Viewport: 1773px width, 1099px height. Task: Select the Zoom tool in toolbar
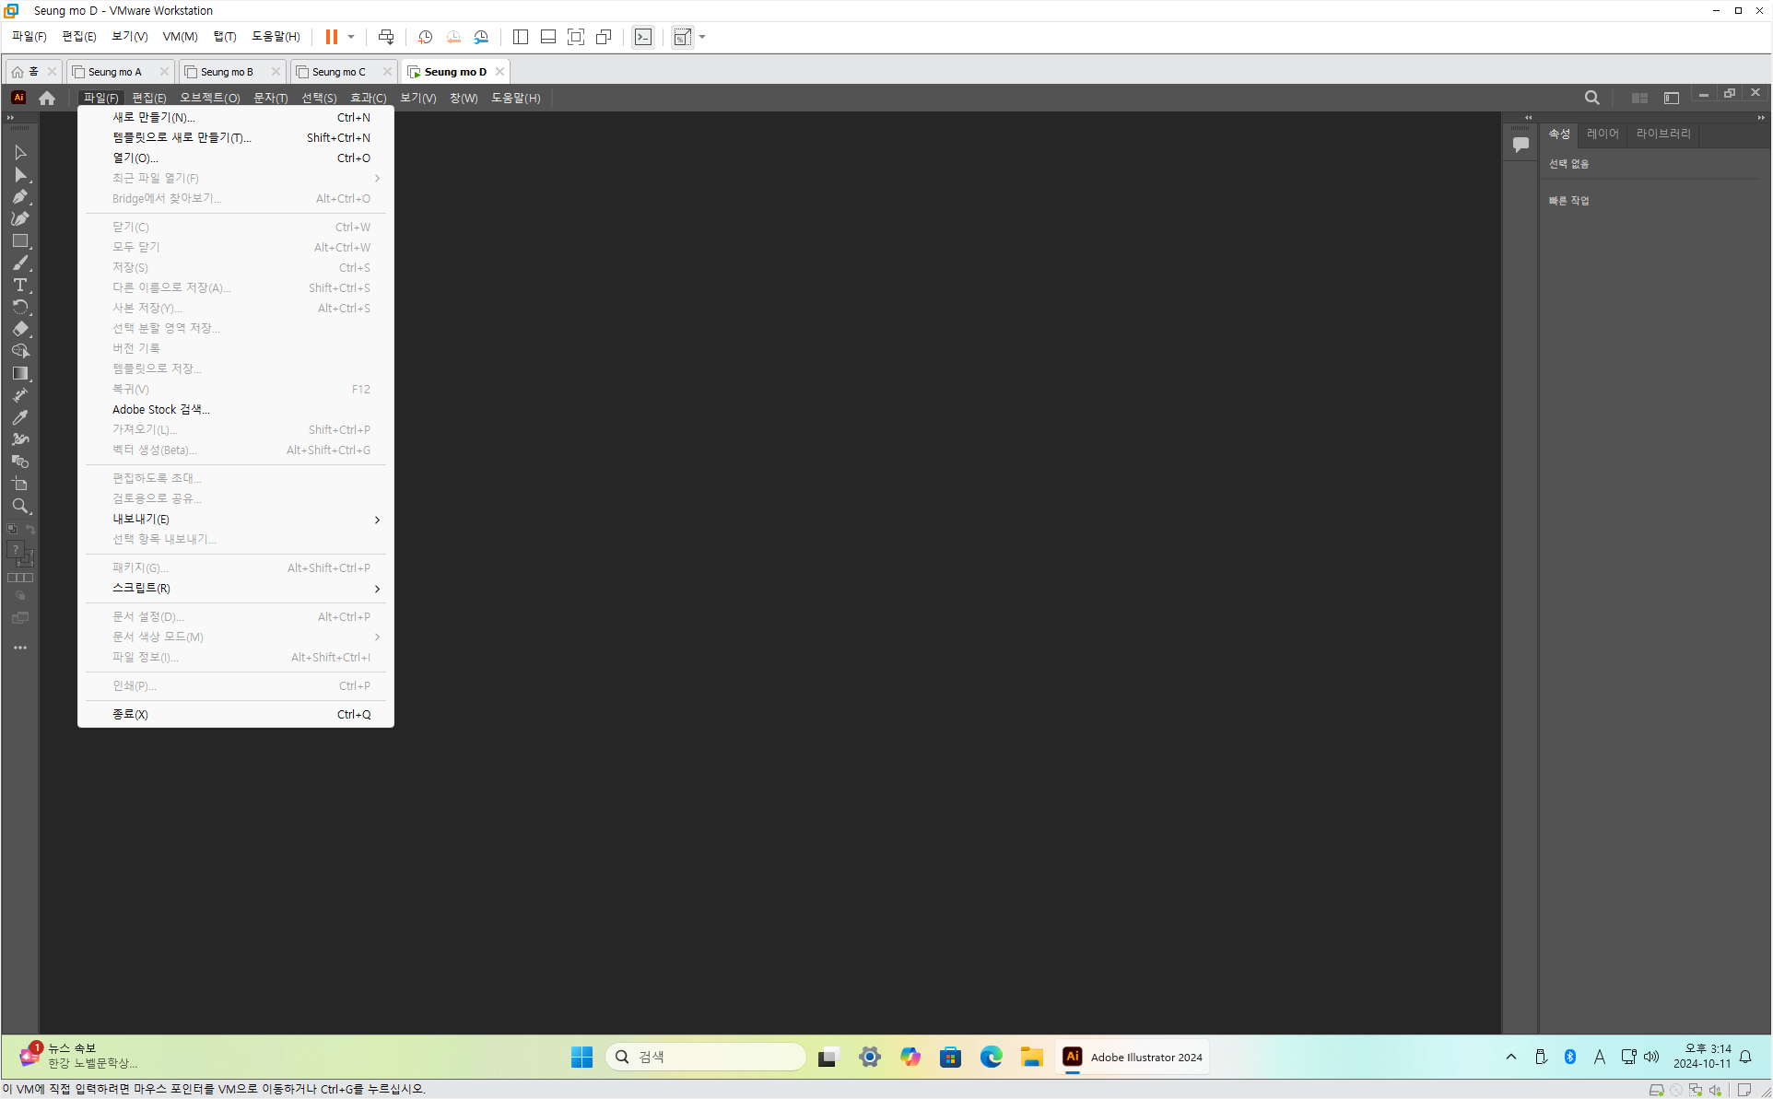20,506
